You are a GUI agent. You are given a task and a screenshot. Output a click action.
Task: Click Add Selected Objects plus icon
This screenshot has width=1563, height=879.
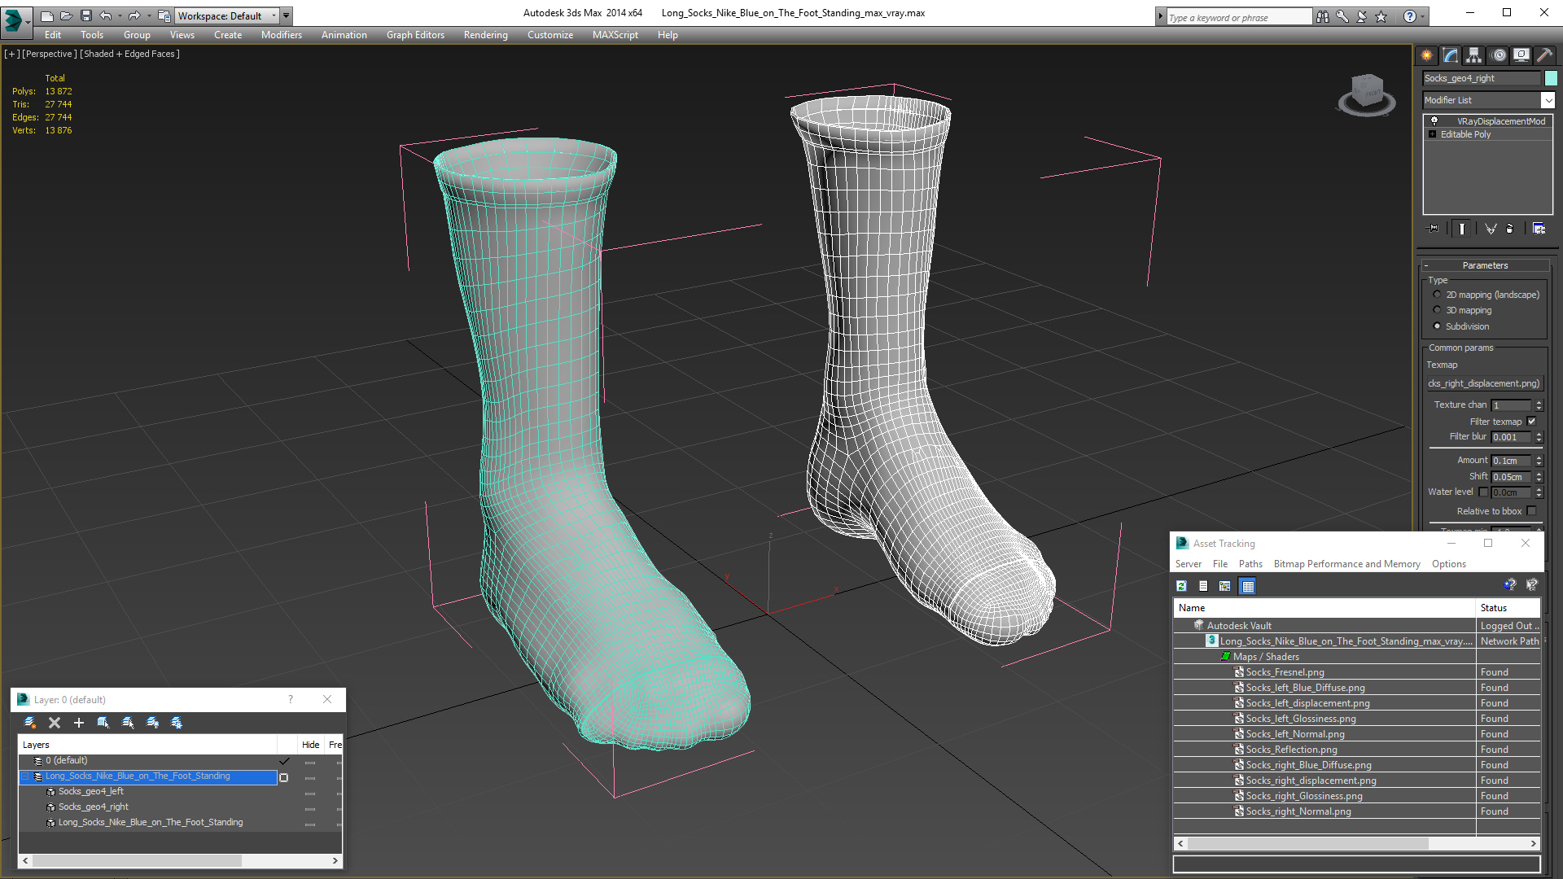click(79, 723)
